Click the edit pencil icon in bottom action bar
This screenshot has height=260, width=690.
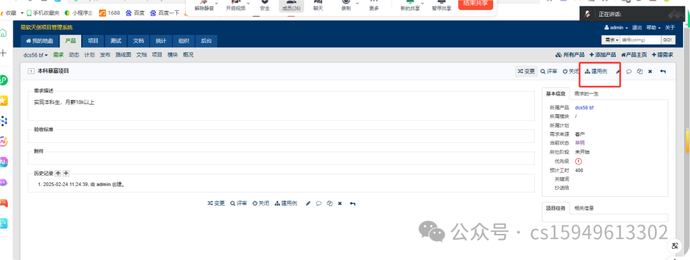coord(308,203)
